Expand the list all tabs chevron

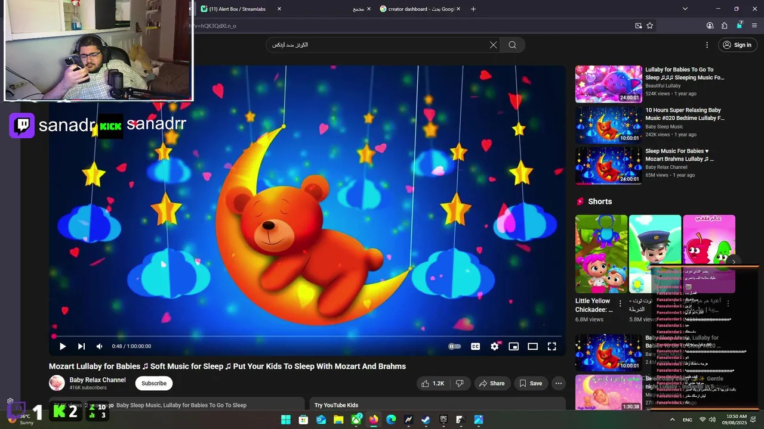click(x=685, y=9)
